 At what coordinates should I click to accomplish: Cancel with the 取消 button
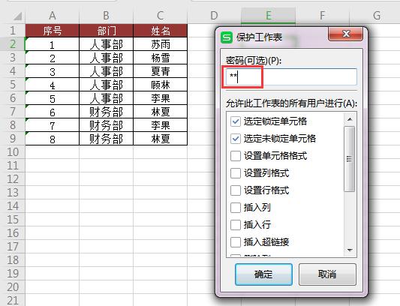327,274
